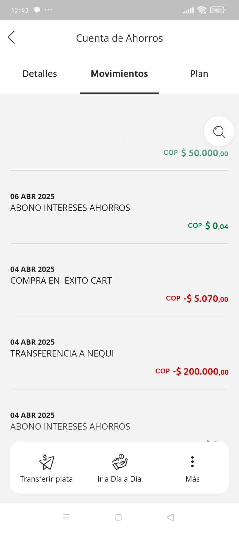This screenshot has height=533, width=239.
Task: Select the Movimientos tab
Action: point(119,74)
